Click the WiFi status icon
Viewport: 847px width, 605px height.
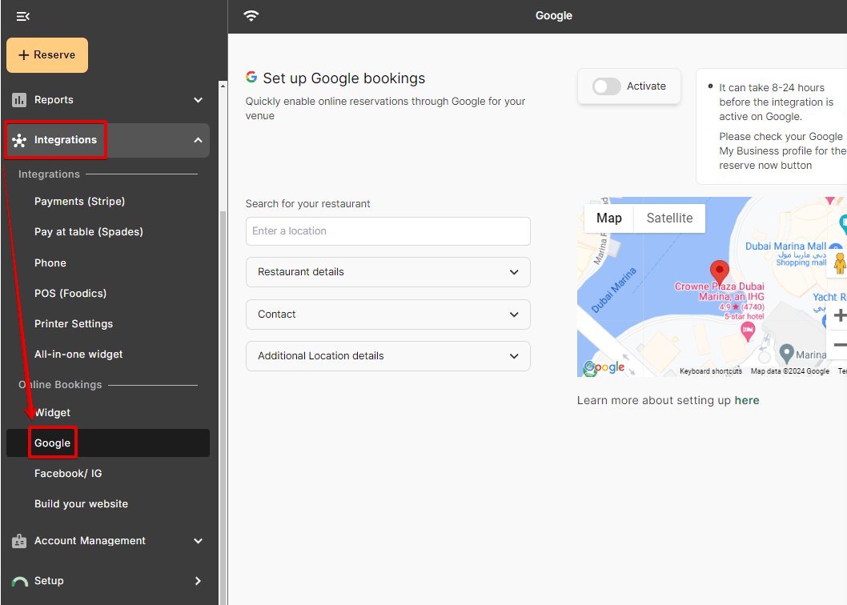click(251, 15)
